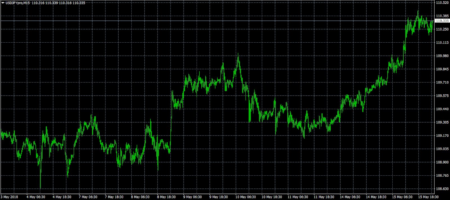450x200 pixels.
Task: Click the 110.520 price axis label
Action: click(x=442, y=3)
